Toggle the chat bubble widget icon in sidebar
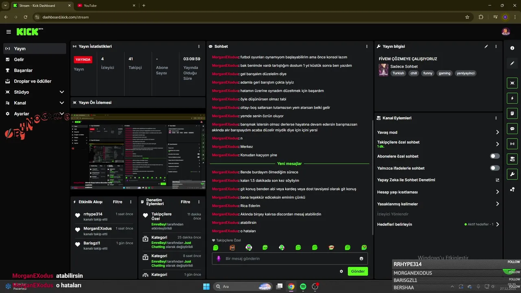This screenshot has width=521, height=293. pyautogui.click(x=512, y=129)
